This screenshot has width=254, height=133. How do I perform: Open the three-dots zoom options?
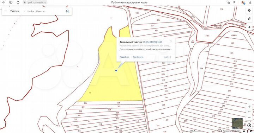click(x=249, y=112)
